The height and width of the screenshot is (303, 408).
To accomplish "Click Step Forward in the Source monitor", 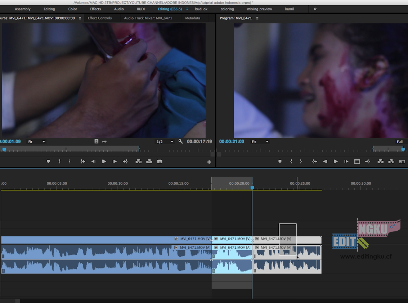I will tap(114, 161).
